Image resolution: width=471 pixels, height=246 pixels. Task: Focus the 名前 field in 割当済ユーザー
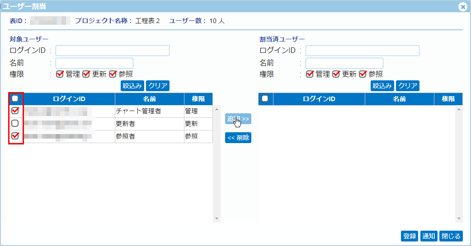coord(344,63)
